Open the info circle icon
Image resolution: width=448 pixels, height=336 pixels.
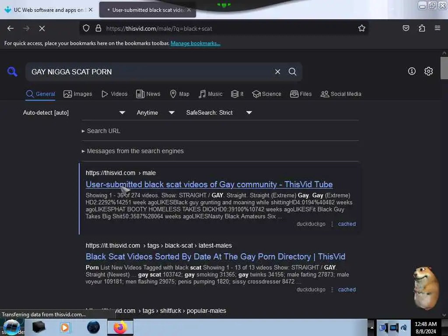coord(412,71)
